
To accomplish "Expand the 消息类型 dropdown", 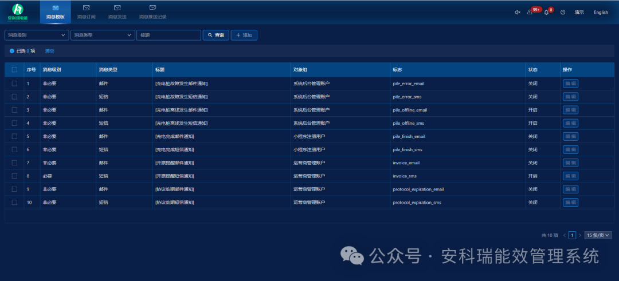I will [103, 35].
